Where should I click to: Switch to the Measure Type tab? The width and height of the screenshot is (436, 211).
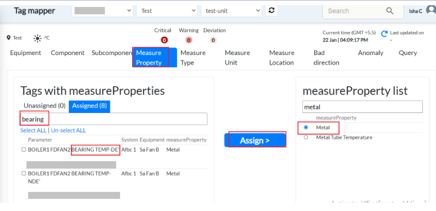coord(193,58)
